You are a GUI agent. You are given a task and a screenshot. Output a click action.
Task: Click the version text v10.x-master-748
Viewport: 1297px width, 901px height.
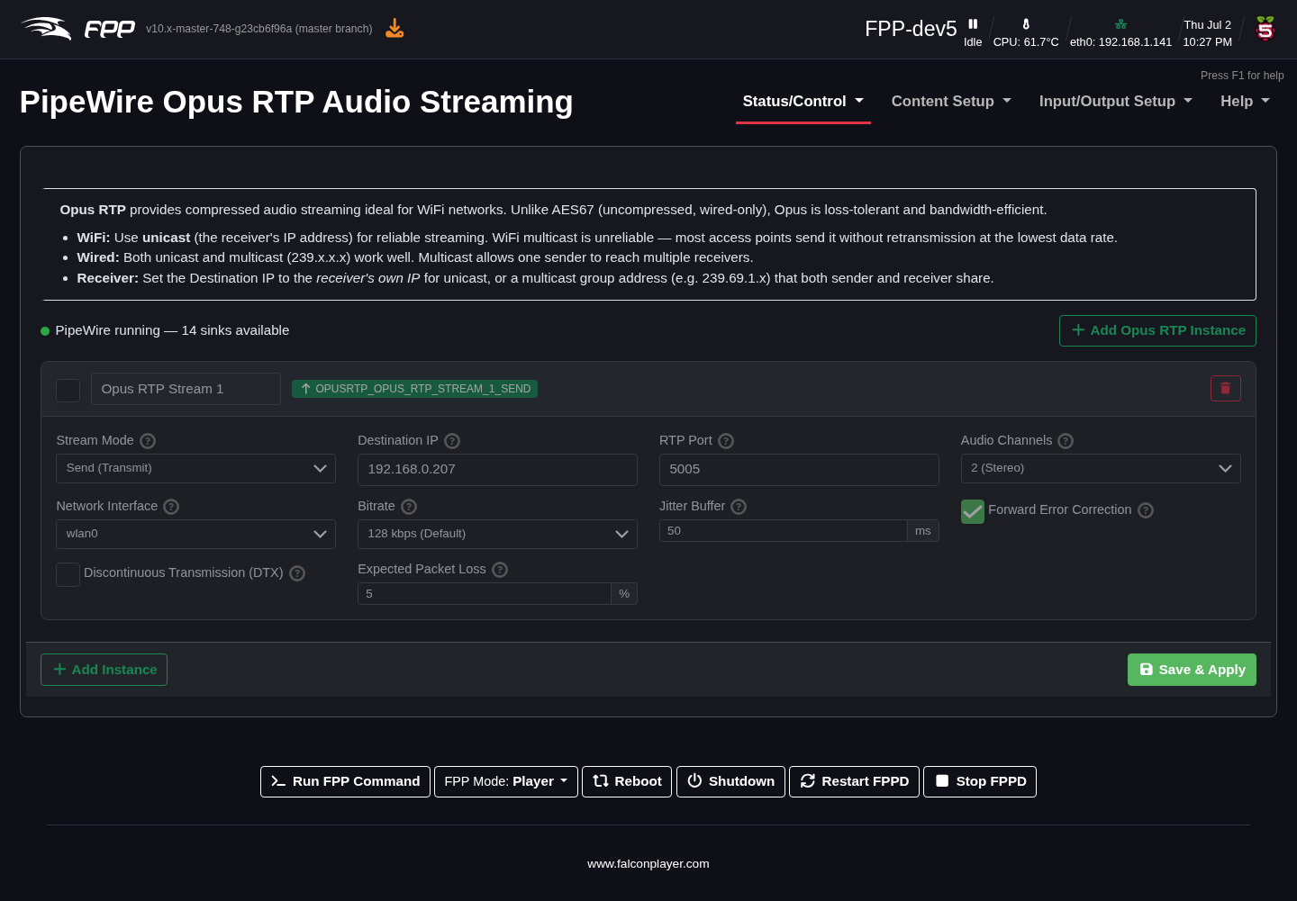(259, 29)
